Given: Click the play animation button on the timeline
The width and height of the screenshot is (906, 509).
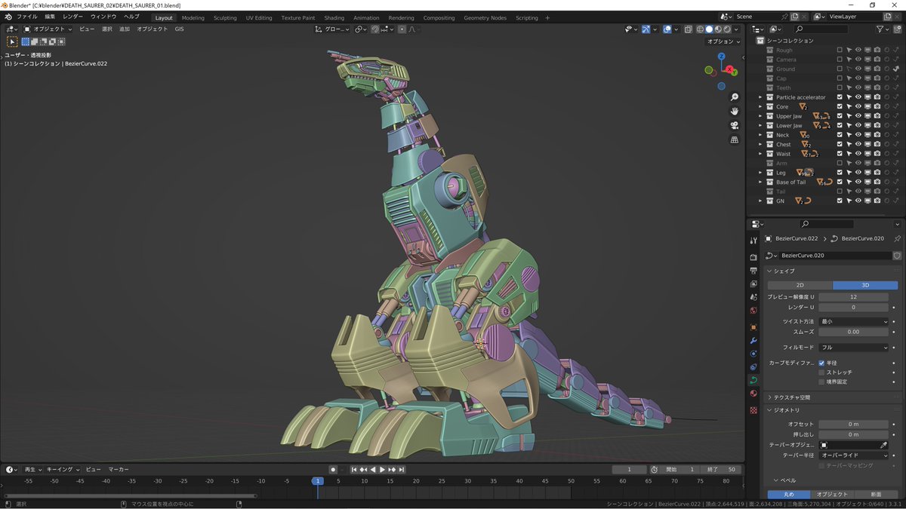Looking at the screenshot, I should click(382, 470).
